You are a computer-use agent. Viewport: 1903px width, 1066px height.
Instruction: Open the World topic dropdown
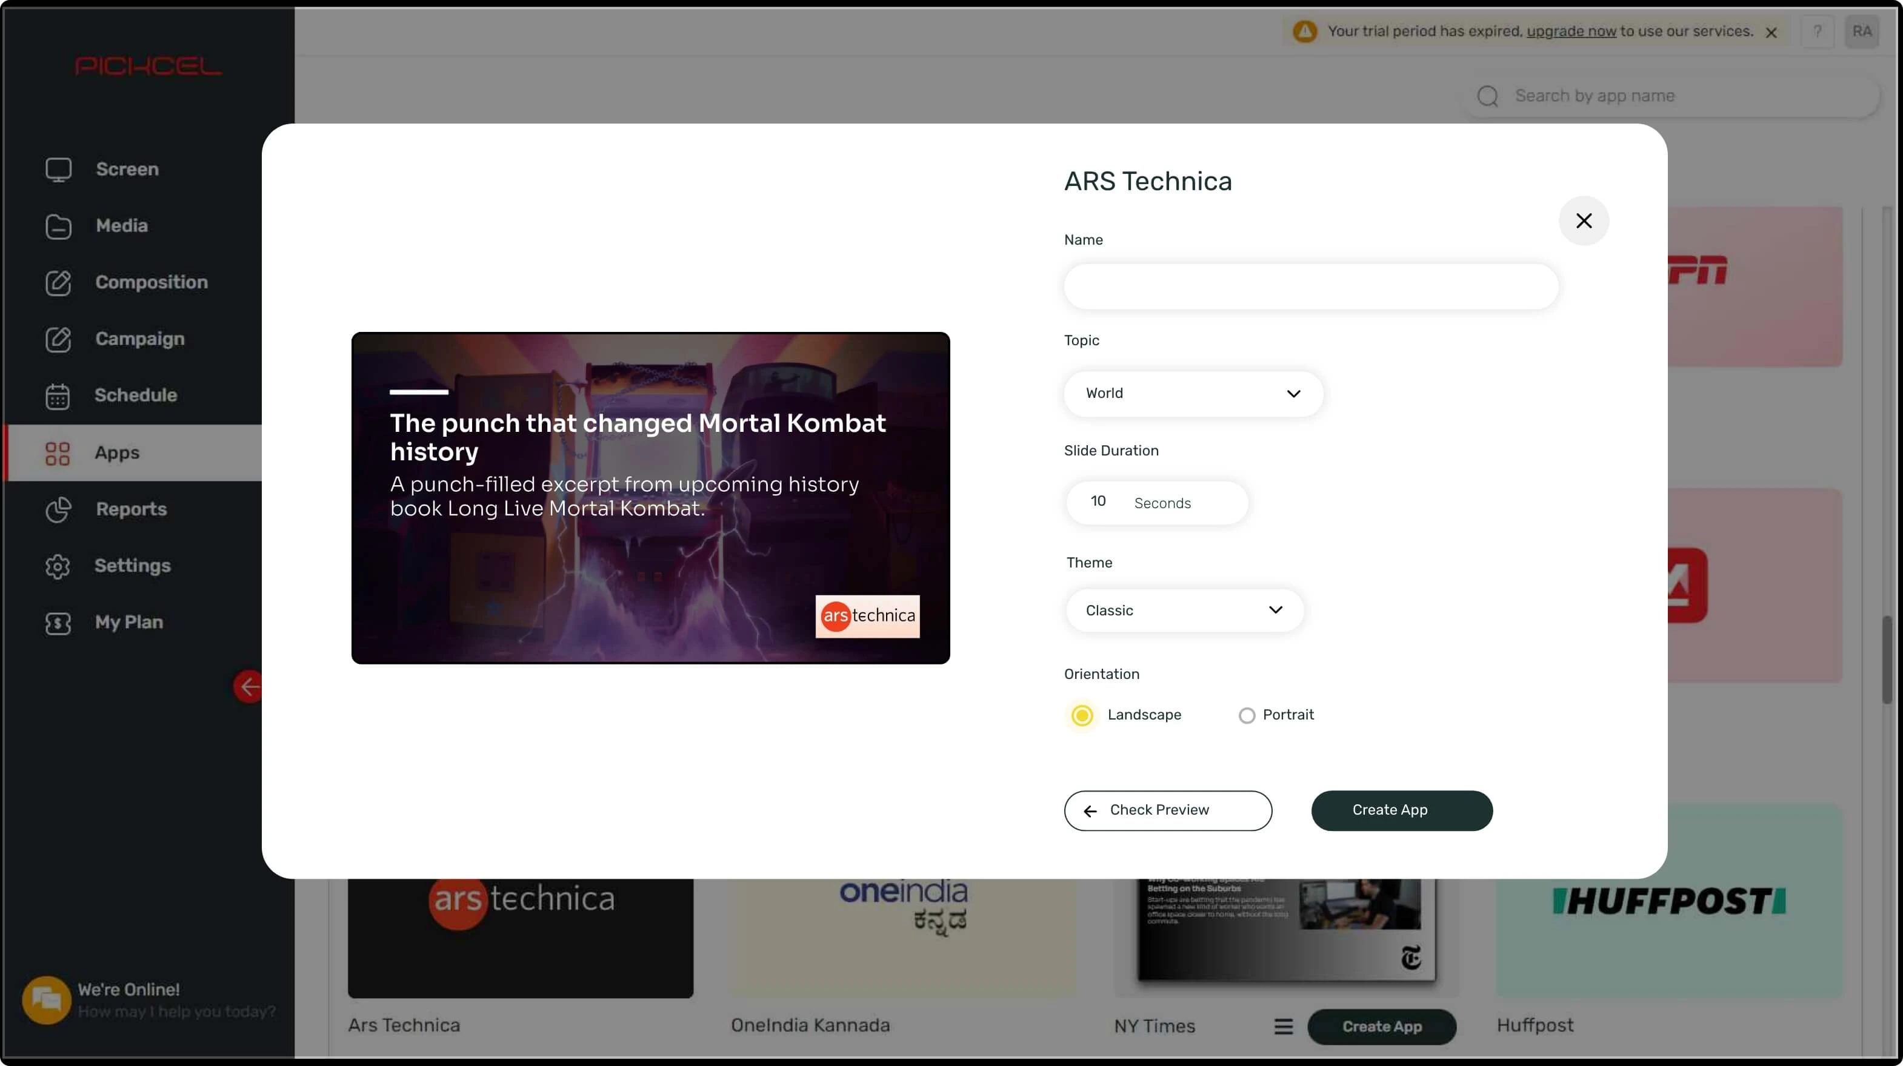click(1191, 393)
